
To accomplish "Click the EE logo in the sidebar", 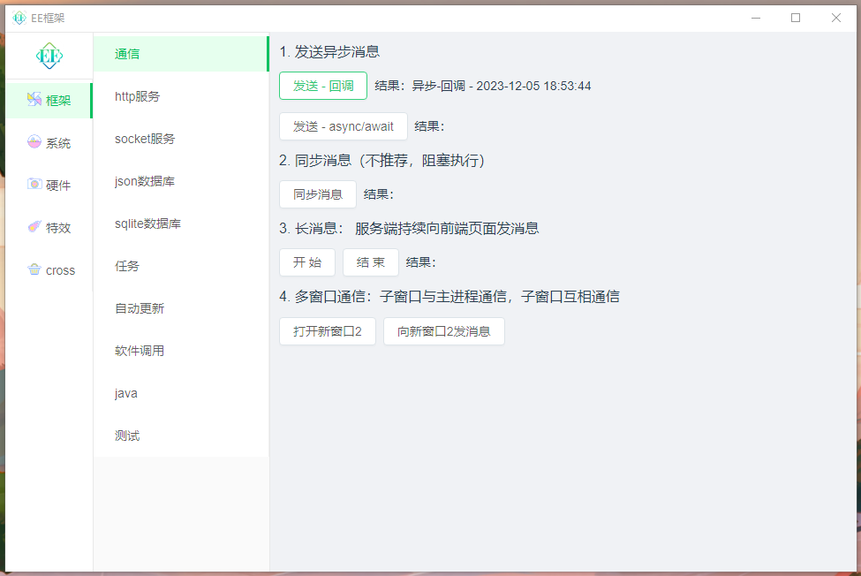I will click(49, 56).
